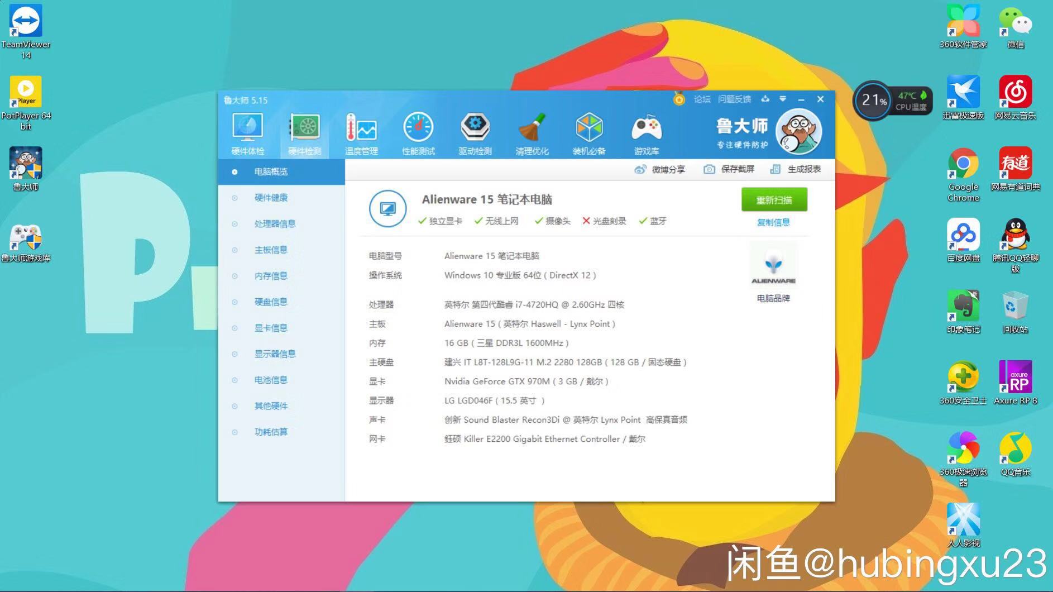The height and width of the screenshot is (592, 1053).
Task: Click the 独立显卡 feature indicator
Action: pyautogui.click(x=440, y=221)
